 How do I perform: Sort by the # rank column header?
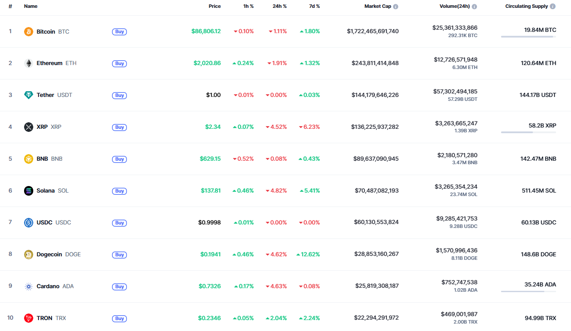[10, 7]
